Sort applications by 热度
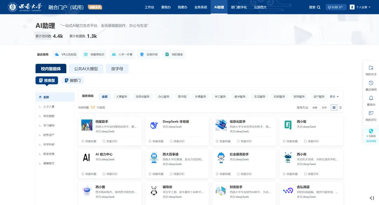The width and height of the screenshot is (379, 205). click(315, 108)
